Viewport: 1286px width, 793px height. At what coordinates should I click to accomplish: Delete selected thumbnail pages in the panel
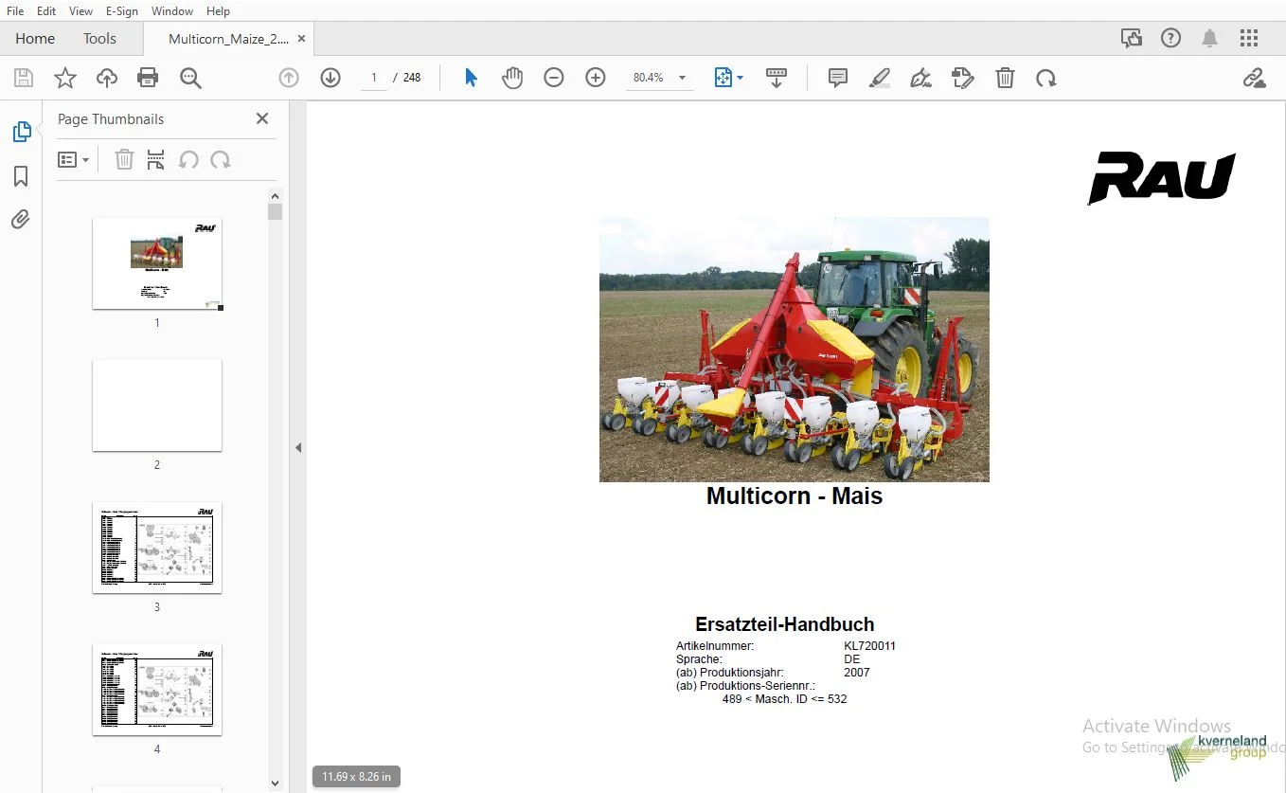124,160
